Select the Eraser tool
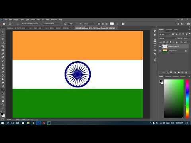Image resolution: width=191 pixels, height=143 pixels. coord(3,72)
